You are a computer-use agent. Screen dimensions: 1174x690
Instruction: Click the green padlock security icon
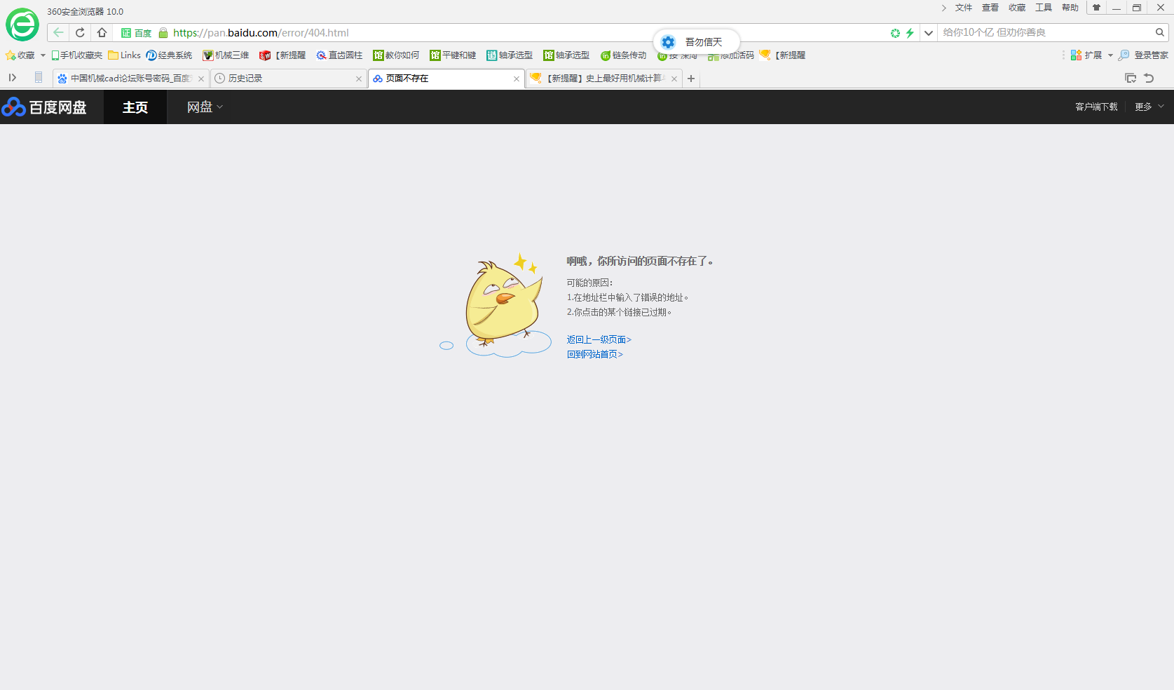coord(163,32)
